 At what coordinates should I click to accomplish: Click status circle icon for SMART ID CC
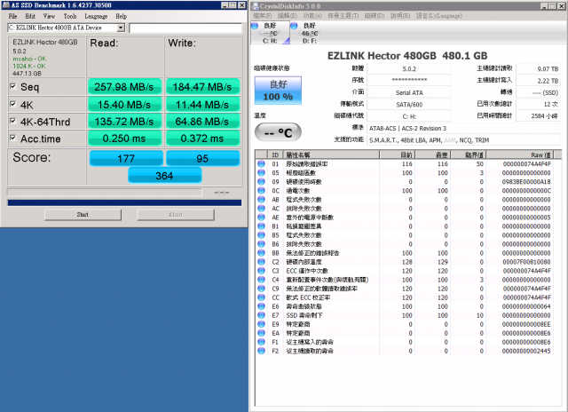pos(261,297)
